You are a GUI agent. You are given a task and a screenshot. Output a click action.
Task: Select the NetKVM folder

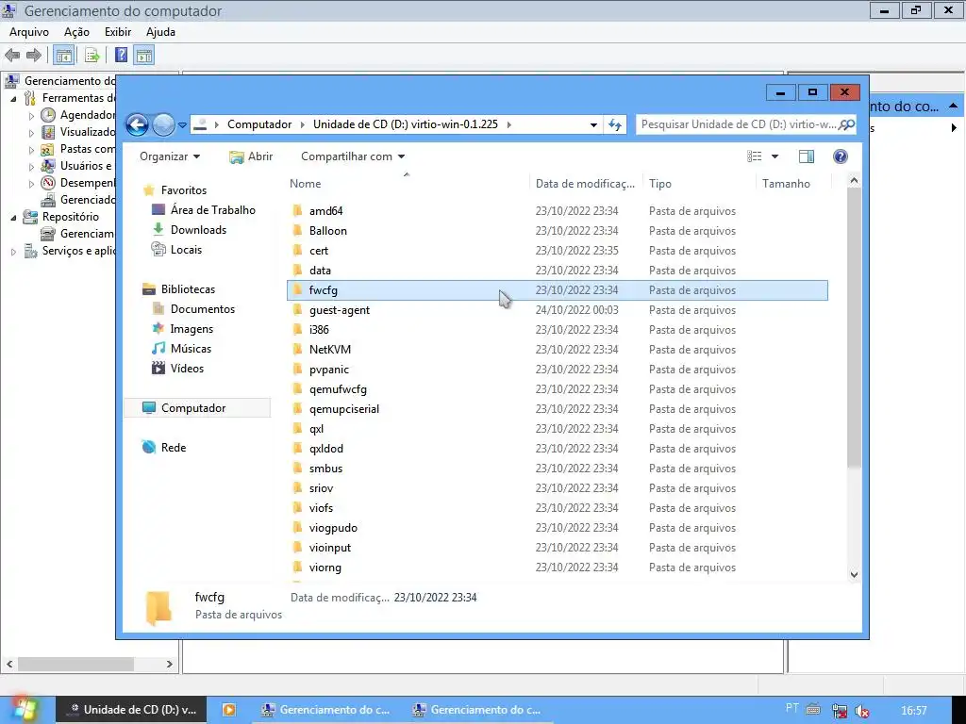coord(558,349)
